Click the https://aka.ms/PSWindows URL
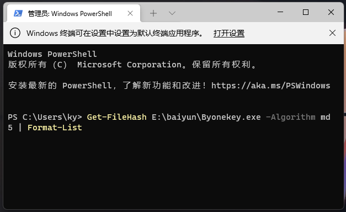This screenshot has height=212, width=346. (x=271, y=86)
